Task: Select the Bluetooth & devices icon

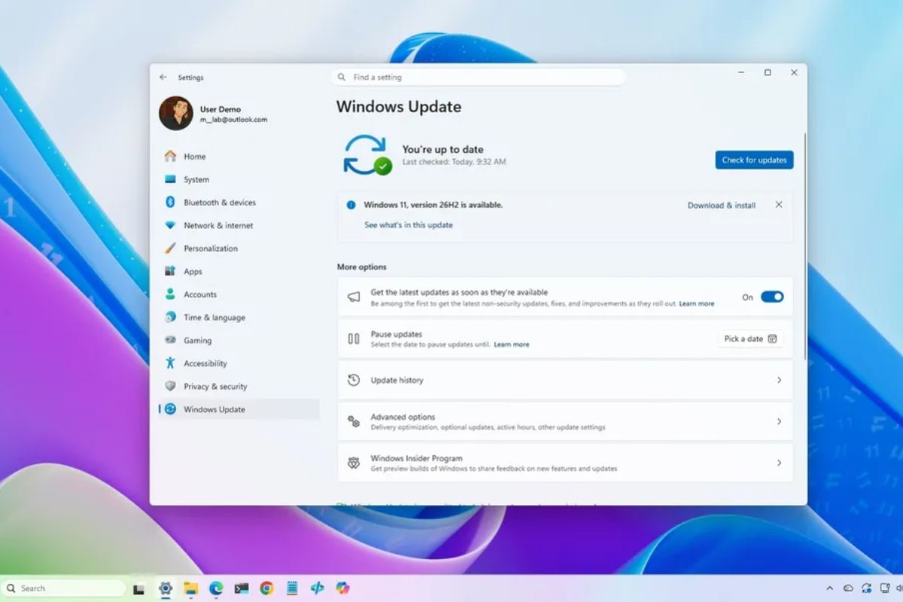Action: 170,202
